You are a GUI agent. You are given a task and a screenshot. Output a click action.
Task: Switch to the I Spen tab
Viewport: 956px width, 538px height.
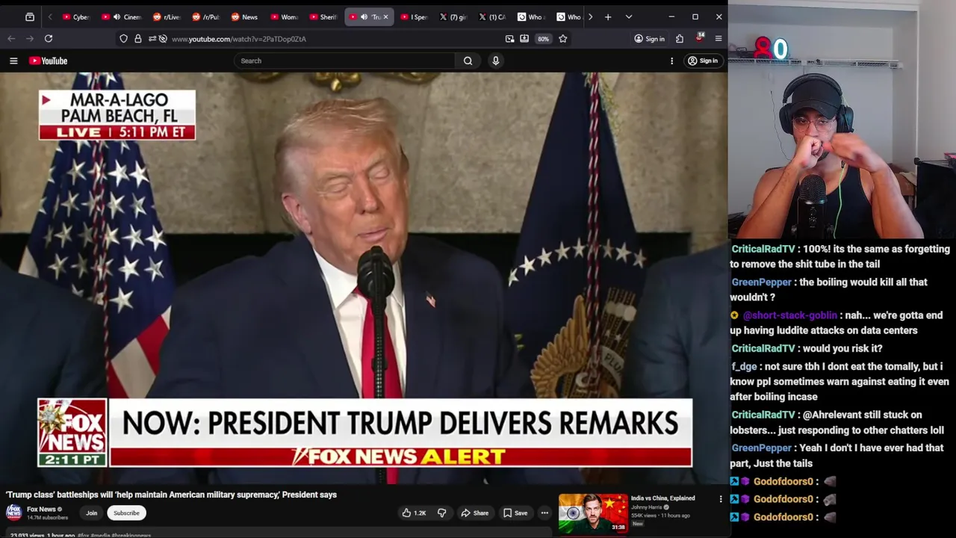tap(415, 16)
